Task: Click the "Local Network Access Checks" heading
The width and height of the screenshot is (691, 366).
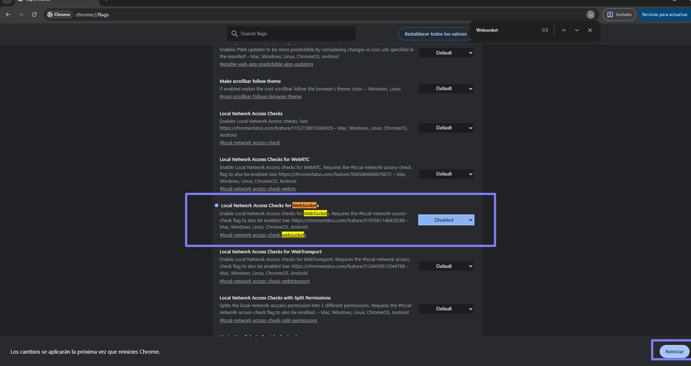Action: (x=251, y=114)
